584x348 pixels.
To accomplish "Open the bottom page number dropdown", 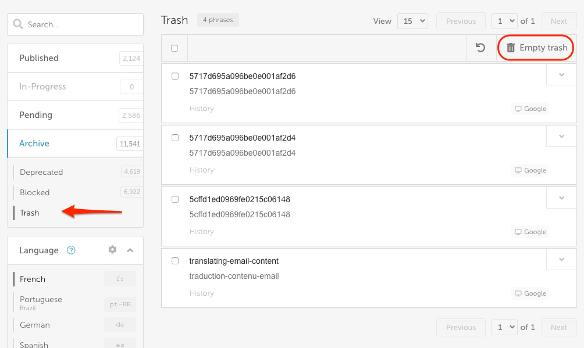I will coord(504,327).
